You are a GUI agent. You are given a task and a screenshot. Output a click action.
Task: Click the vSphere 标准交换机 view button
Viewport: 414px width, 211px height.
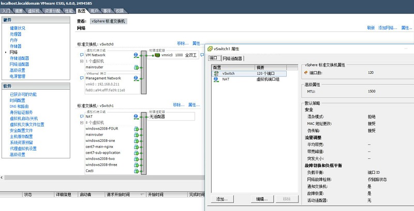click(109, 22)
